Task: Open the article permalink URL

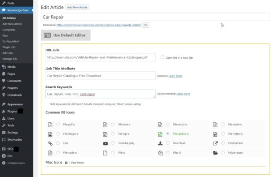Action: coord(98,25)
